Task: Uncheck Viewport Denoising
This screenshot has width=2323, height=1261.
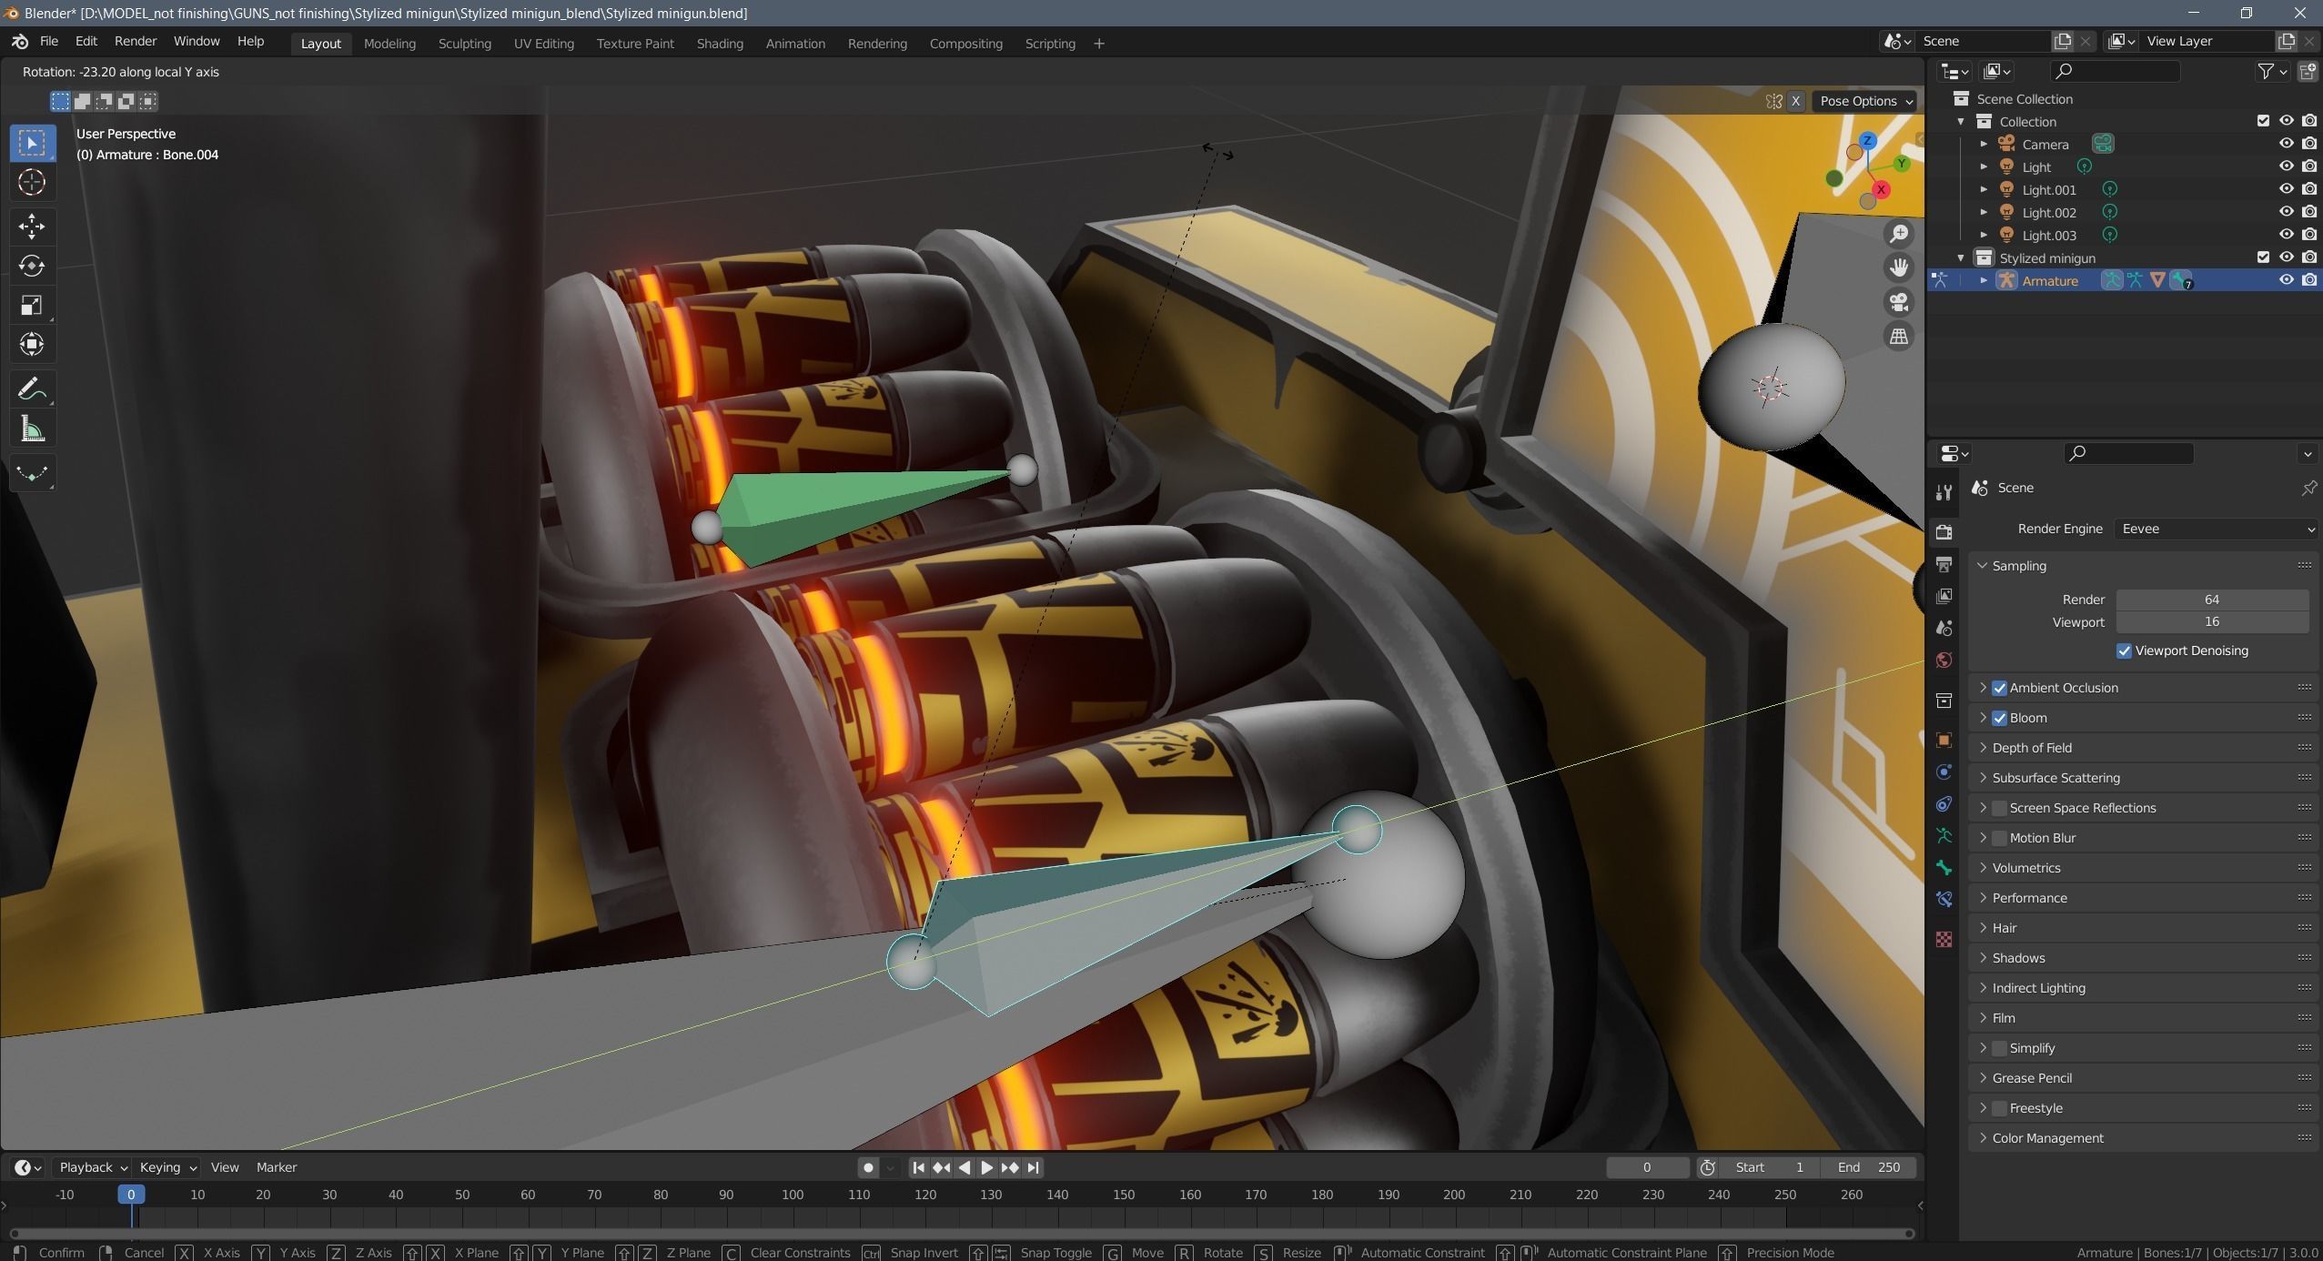Action: (2124, 651)
